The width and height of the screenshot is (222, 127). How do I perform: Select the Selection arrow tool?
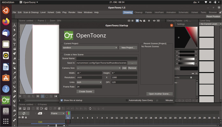[14, 30]
